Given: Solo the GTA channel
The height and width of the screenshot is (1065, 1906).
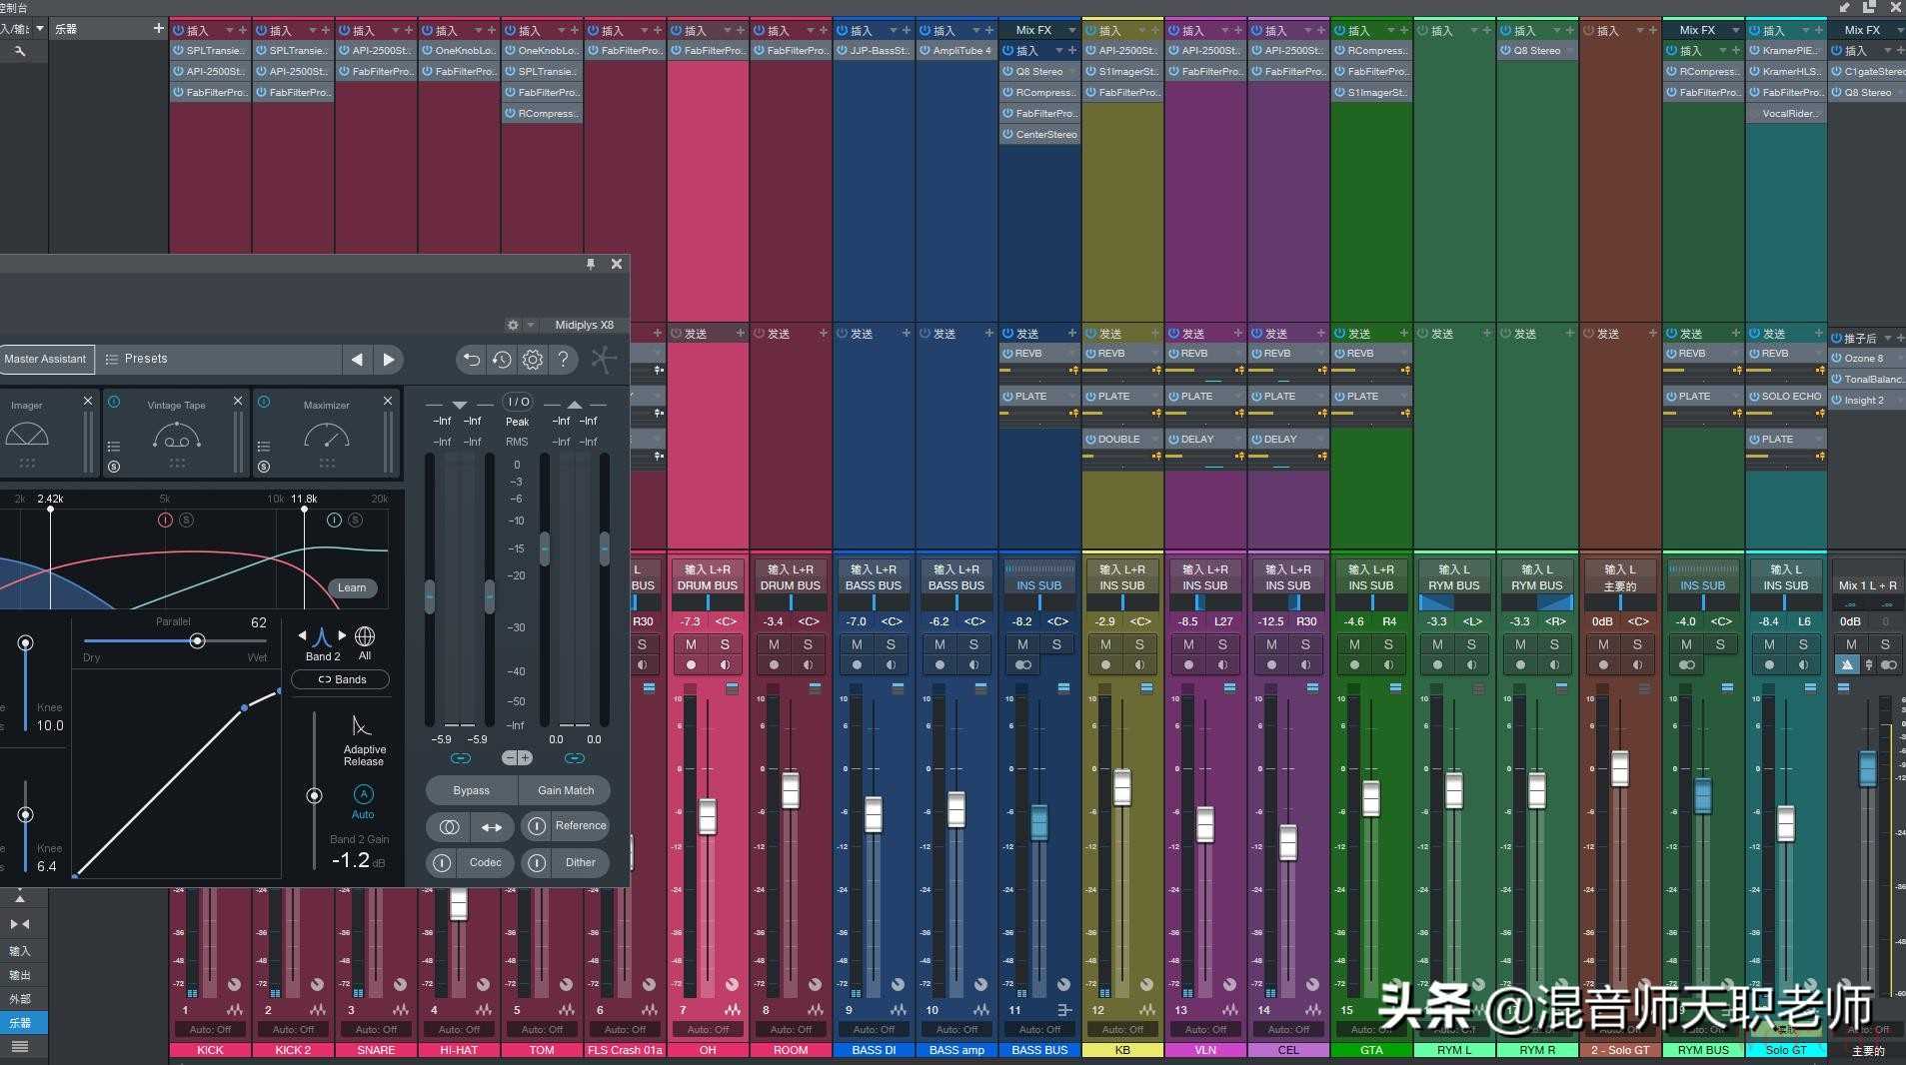Looking at the screenshot, I should click(1388, 644).
